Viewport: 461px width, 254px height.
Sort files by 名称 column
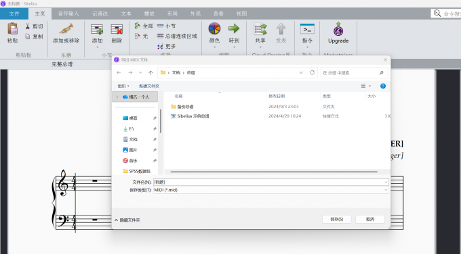179,96
